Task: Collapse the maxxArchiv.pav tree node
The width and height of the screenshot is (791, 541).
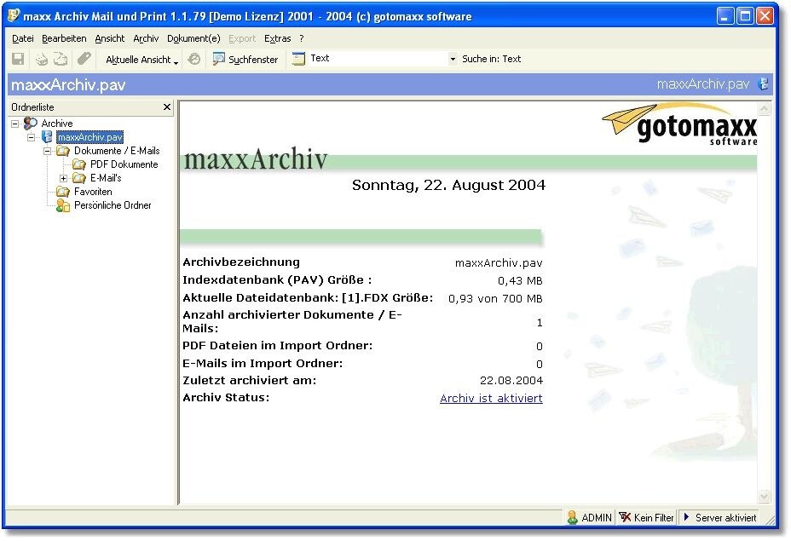Action: coord(32,137)
